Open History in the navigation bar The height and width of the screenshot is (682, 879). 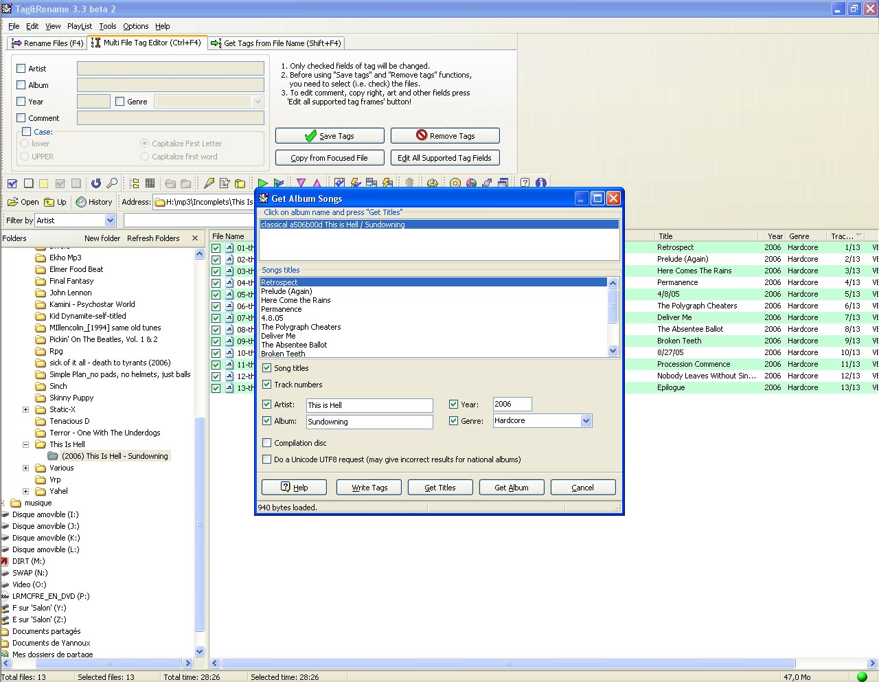coord(94,202)
